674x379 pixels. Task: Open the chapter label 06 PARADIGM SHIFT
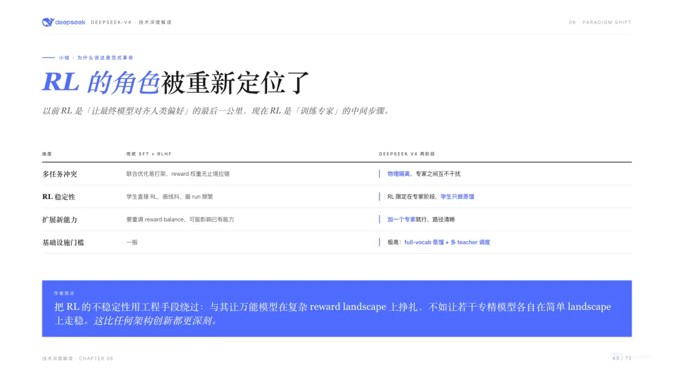(x=601, y=21)
